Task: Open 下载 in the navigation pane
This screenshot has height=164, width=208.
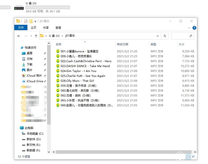Action: coord(29,64)
